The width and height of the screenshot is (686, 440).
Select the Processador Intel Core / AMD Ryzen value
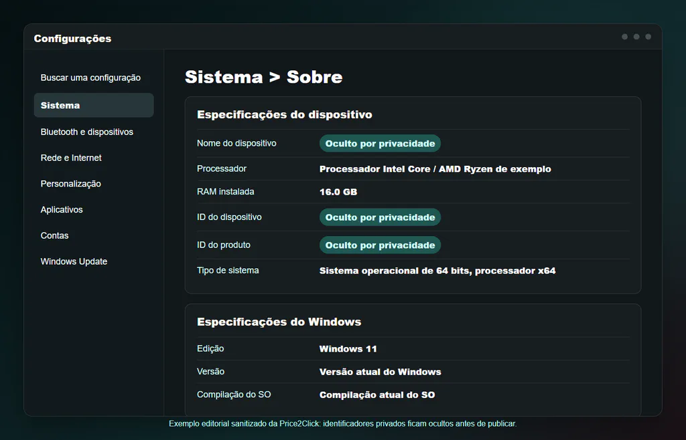click(435, 169)
